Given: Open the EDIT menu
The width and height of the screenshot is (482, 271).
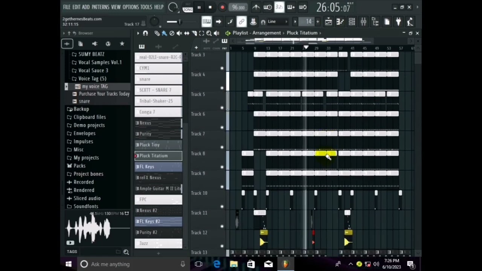Looking at the screenshot, I should coord(76,7).
